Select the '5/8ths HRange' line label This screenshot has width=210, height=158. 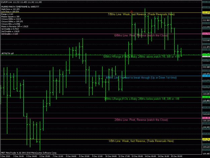pyautogui.click(x=141, y=57)
